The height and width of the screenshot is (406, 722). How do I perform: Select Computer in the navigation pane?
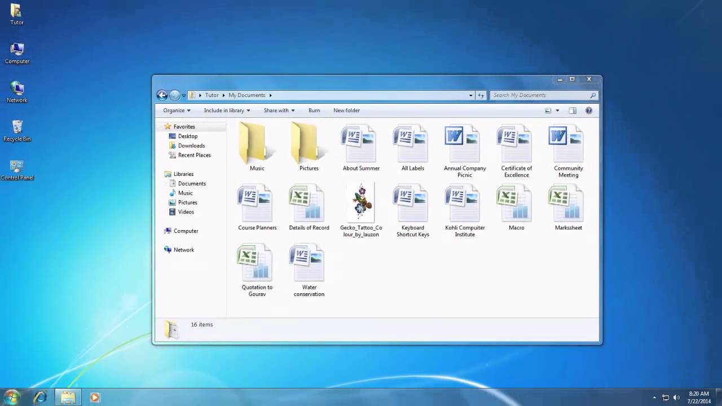[186, 231]
